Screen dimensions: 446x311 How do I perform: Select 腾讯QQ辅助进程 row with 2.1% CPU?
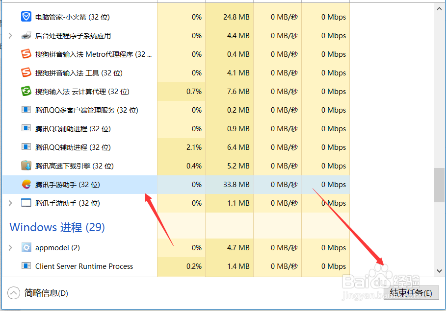[x=73, y=147]
